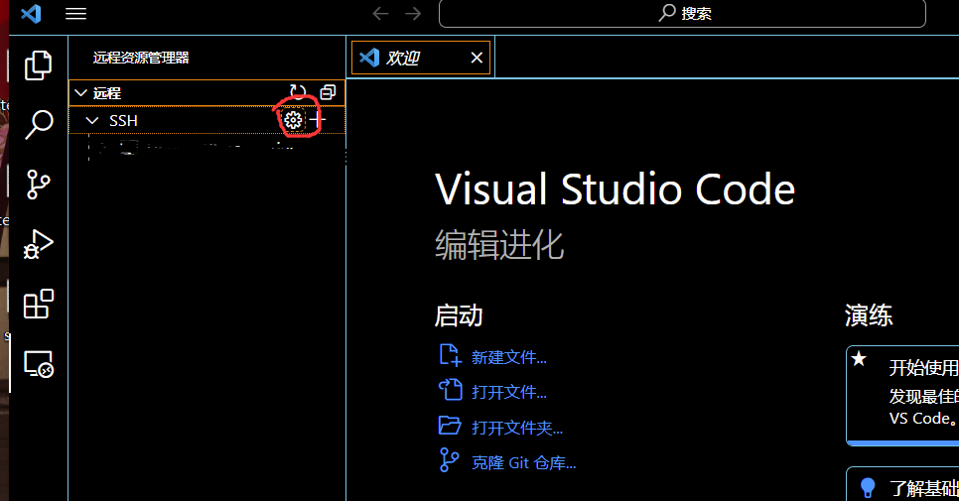Click the VS Code logo in title bar

point(31,14)
